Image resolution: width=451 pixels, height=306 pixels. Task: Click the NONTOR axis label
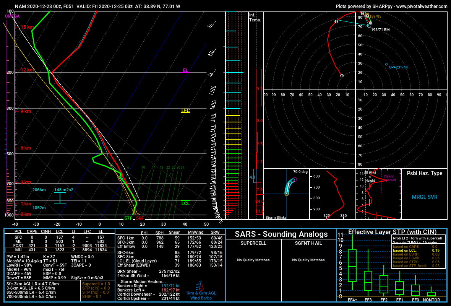click(x=431, y=300)
